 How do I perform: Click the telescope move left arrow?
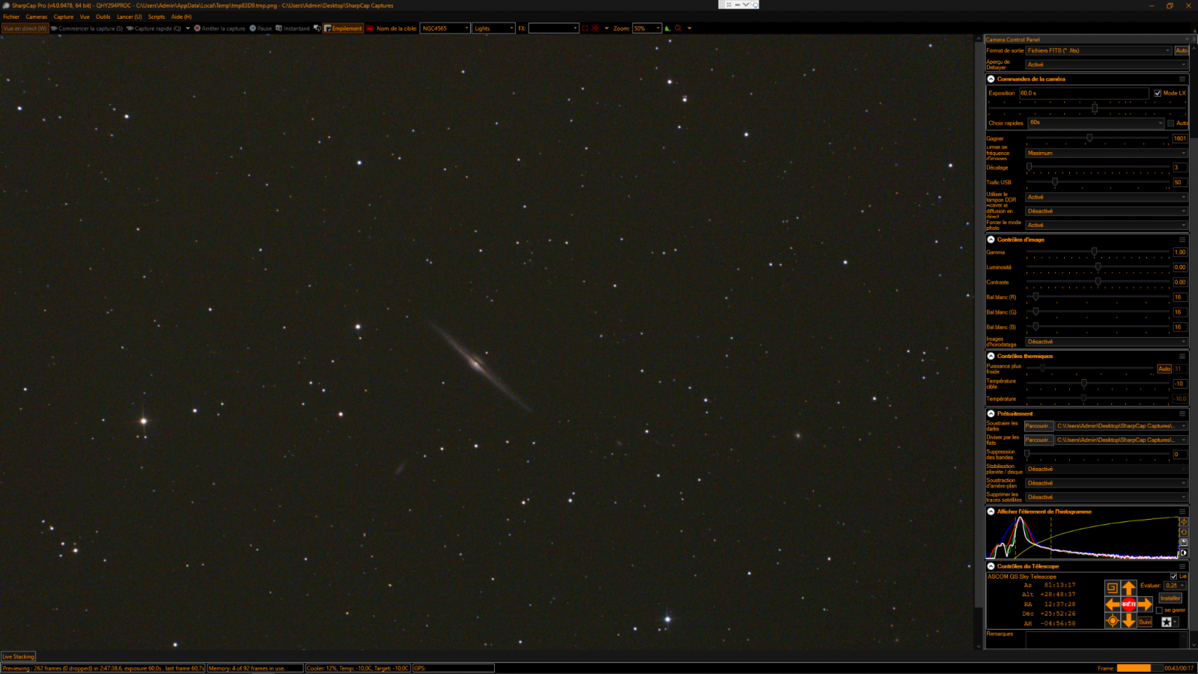pyautogui.click(x=1113, y=604)
